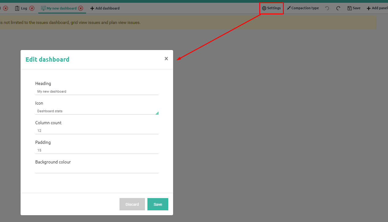The height and width of the screenshot is (222, 388).
Task: Click the Background colour field
Action: 97,169
